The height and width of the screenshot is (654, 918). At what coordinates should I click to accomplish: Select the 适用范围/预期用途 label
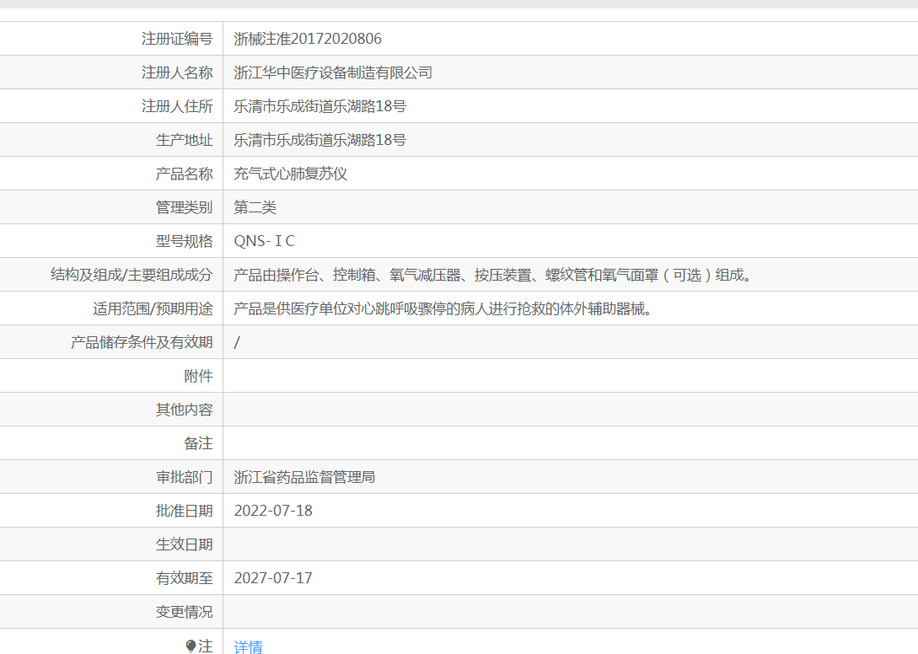(x=153, y=308)
